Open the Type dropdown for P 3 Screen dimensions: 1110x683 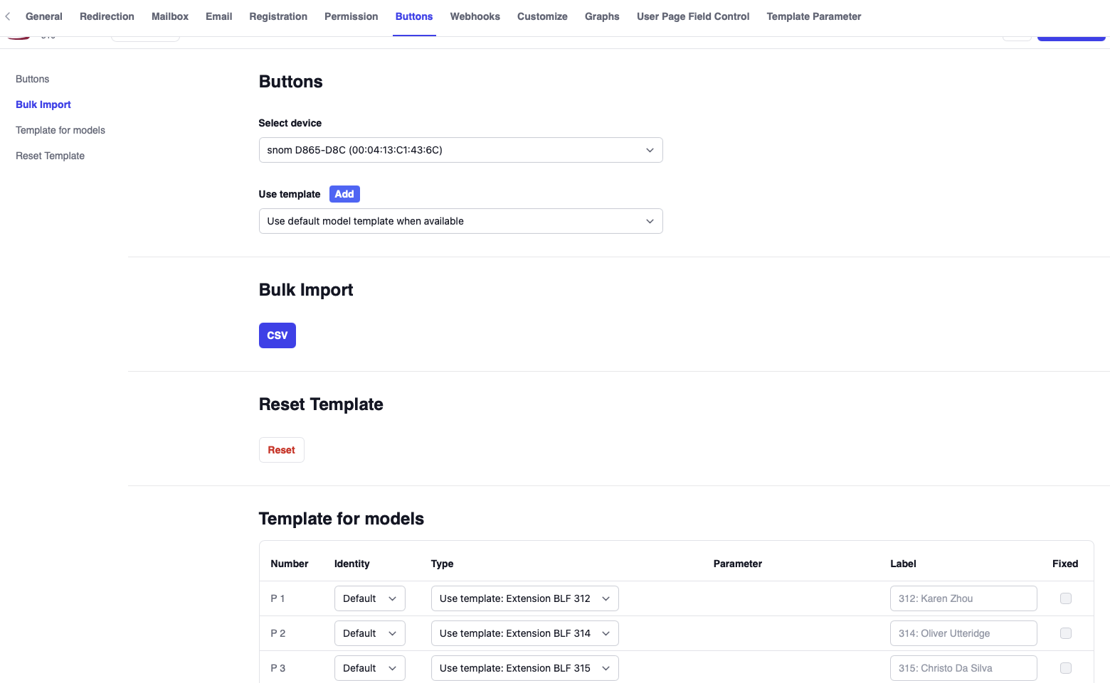tap(524, 667)
